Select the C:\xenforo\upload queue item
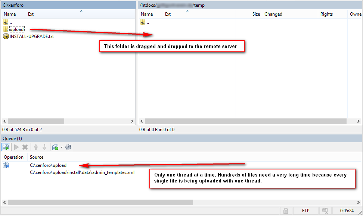 (x=48, y=165)
